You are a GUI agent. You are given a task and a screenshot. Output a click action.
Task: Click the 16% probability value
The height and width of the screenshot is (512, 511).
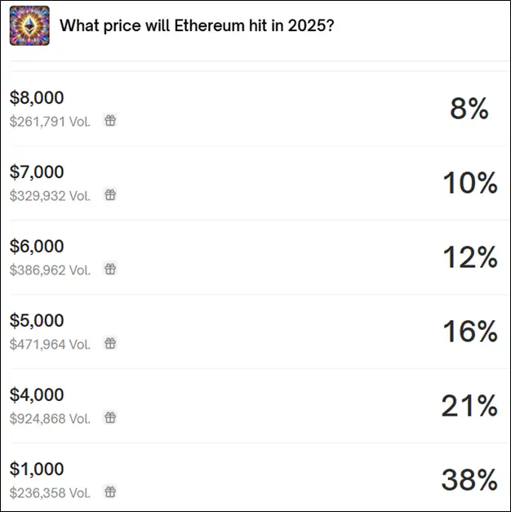(470, 331)
